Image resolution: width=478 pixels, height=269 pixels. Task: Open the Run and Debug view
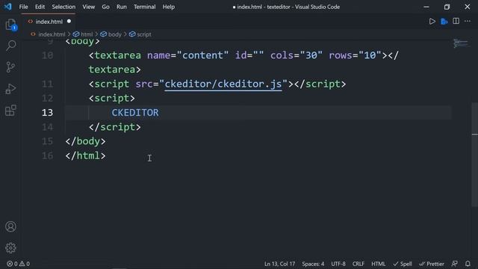10,89
